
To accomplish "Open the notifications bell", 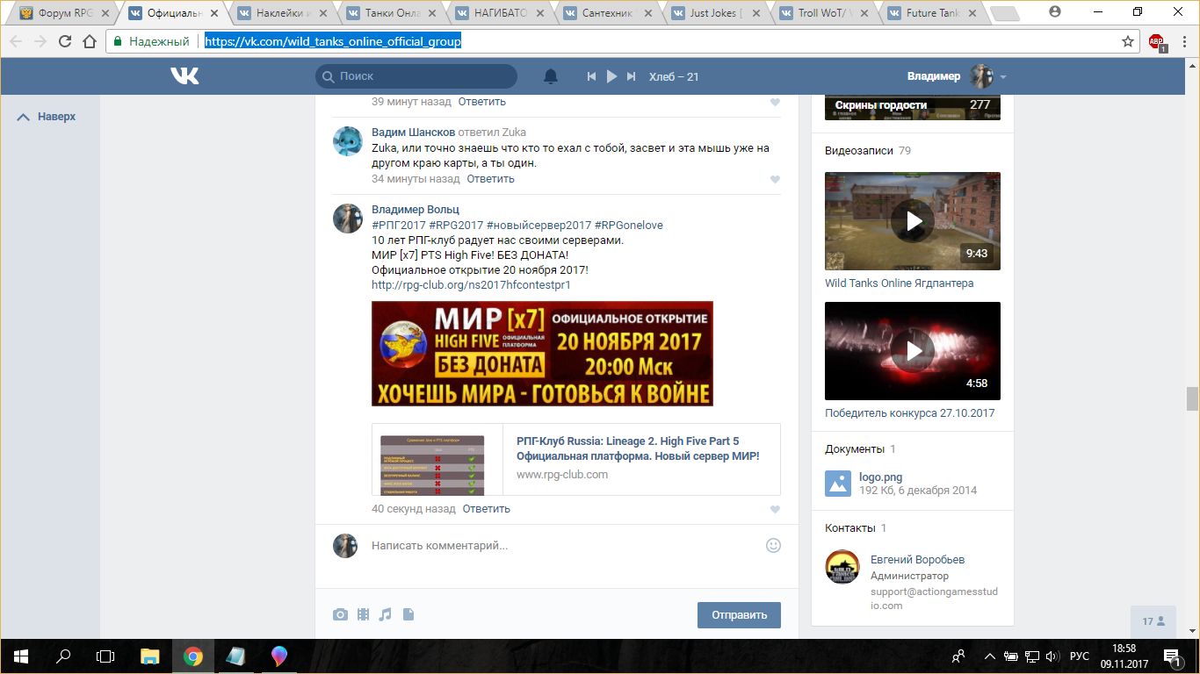I will pos(551,76).
